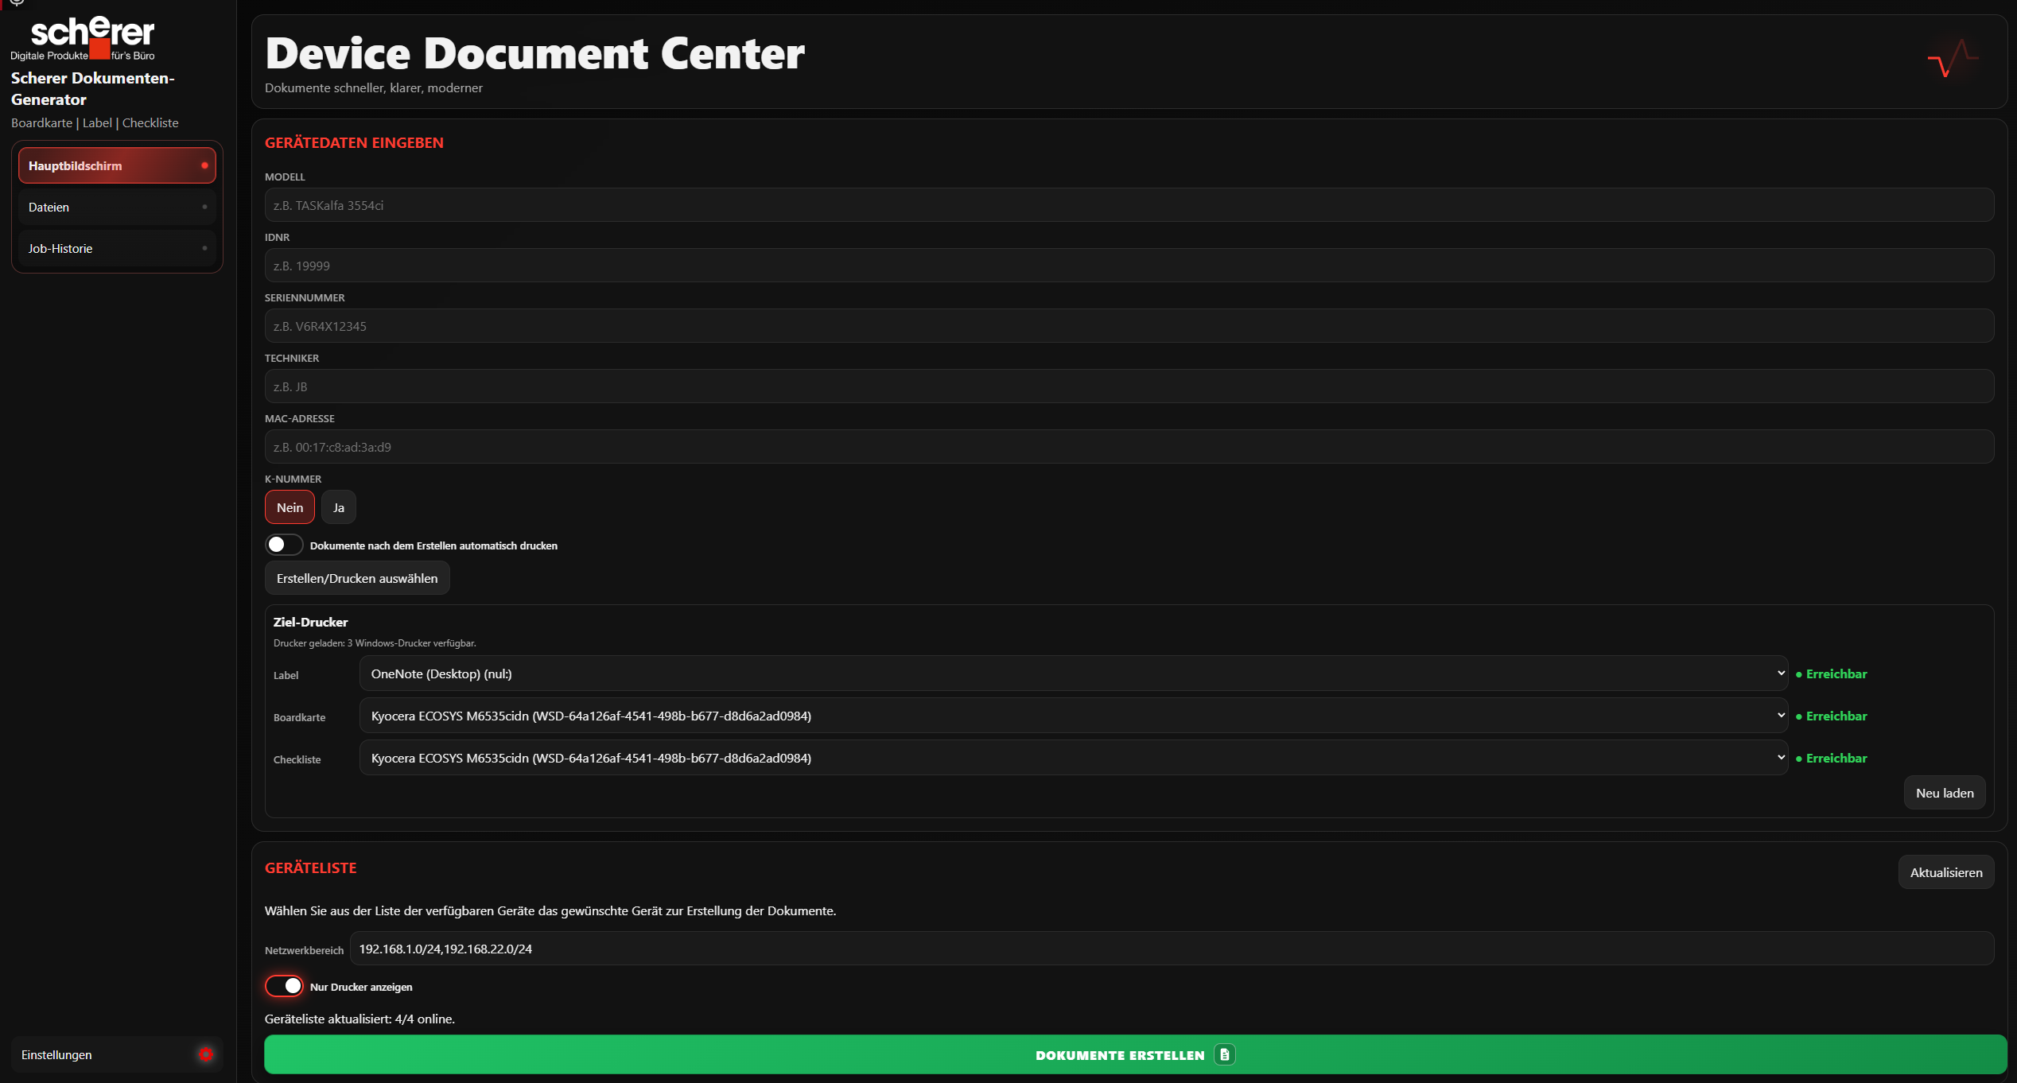Focus the Seriennummer input field
This screenshot has height=1083, width=2017.
(x=1129, y=326)
